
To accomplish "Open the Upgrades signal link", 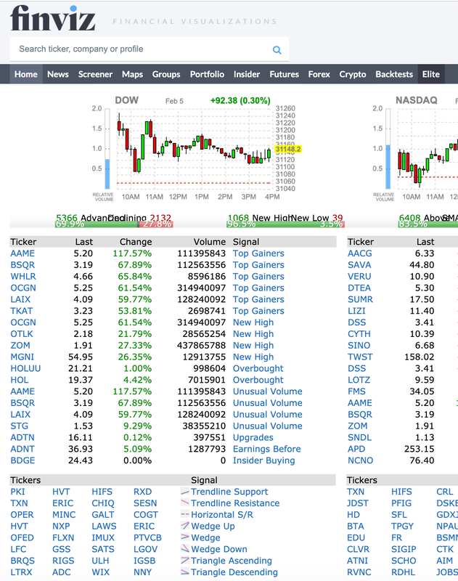I will pos(253,437).
